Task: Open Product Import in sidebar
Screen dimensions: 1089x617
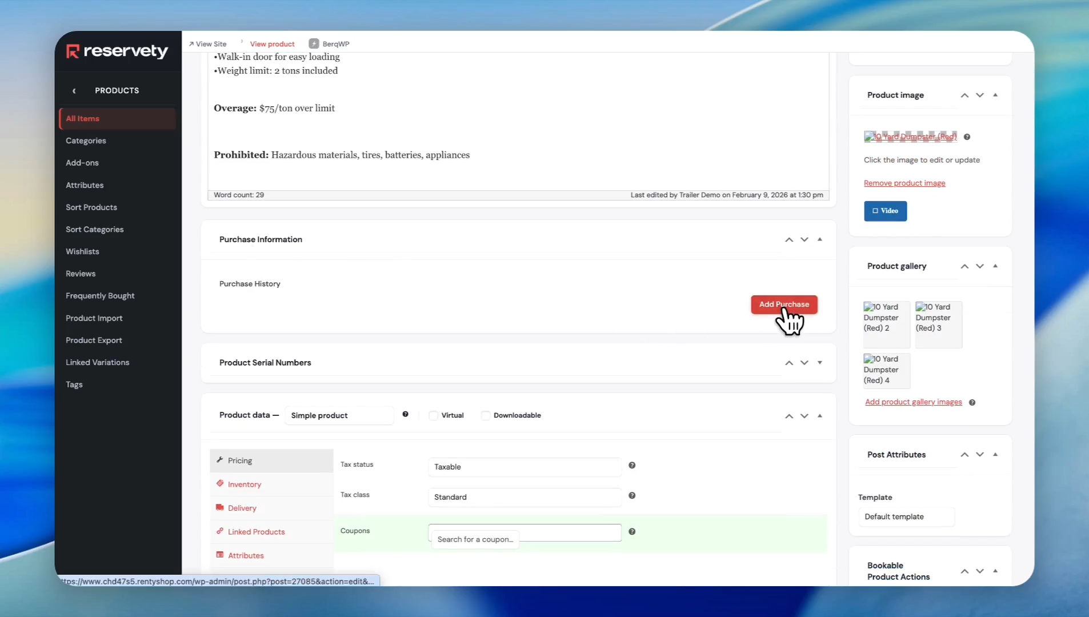Action: click(x=94, y=318)
